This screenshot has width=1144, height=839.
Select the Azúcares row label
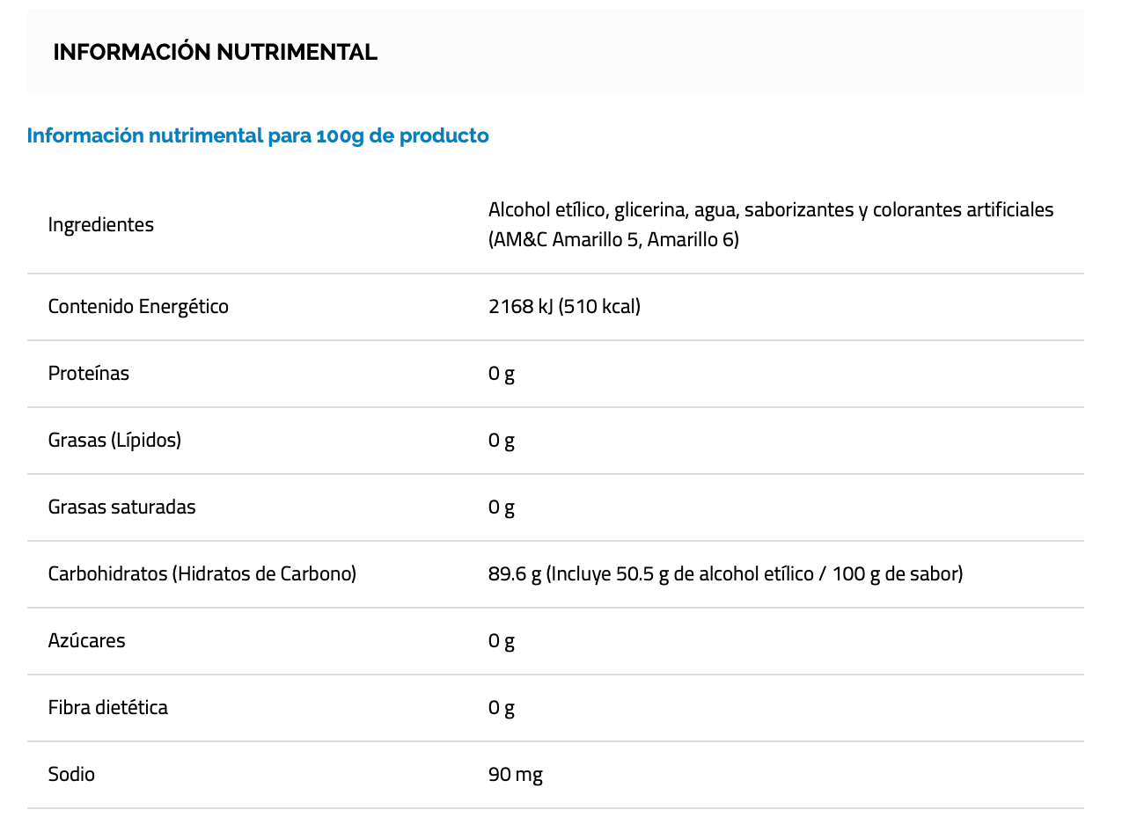[87, 641]
